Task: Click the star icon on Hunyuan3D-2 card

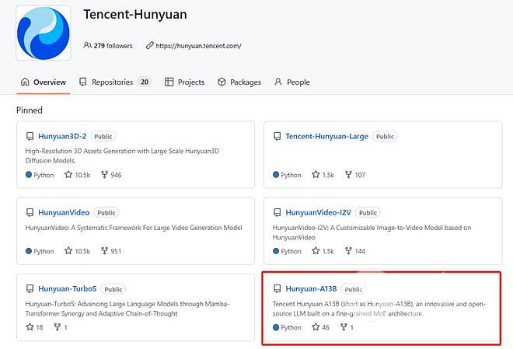Action: tap(68, 175)
